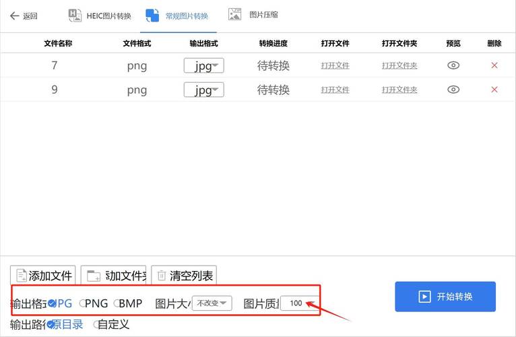Click 打开文件夹 link for file 7
Viewport: 516px width, 337px height.
(399, 65)
